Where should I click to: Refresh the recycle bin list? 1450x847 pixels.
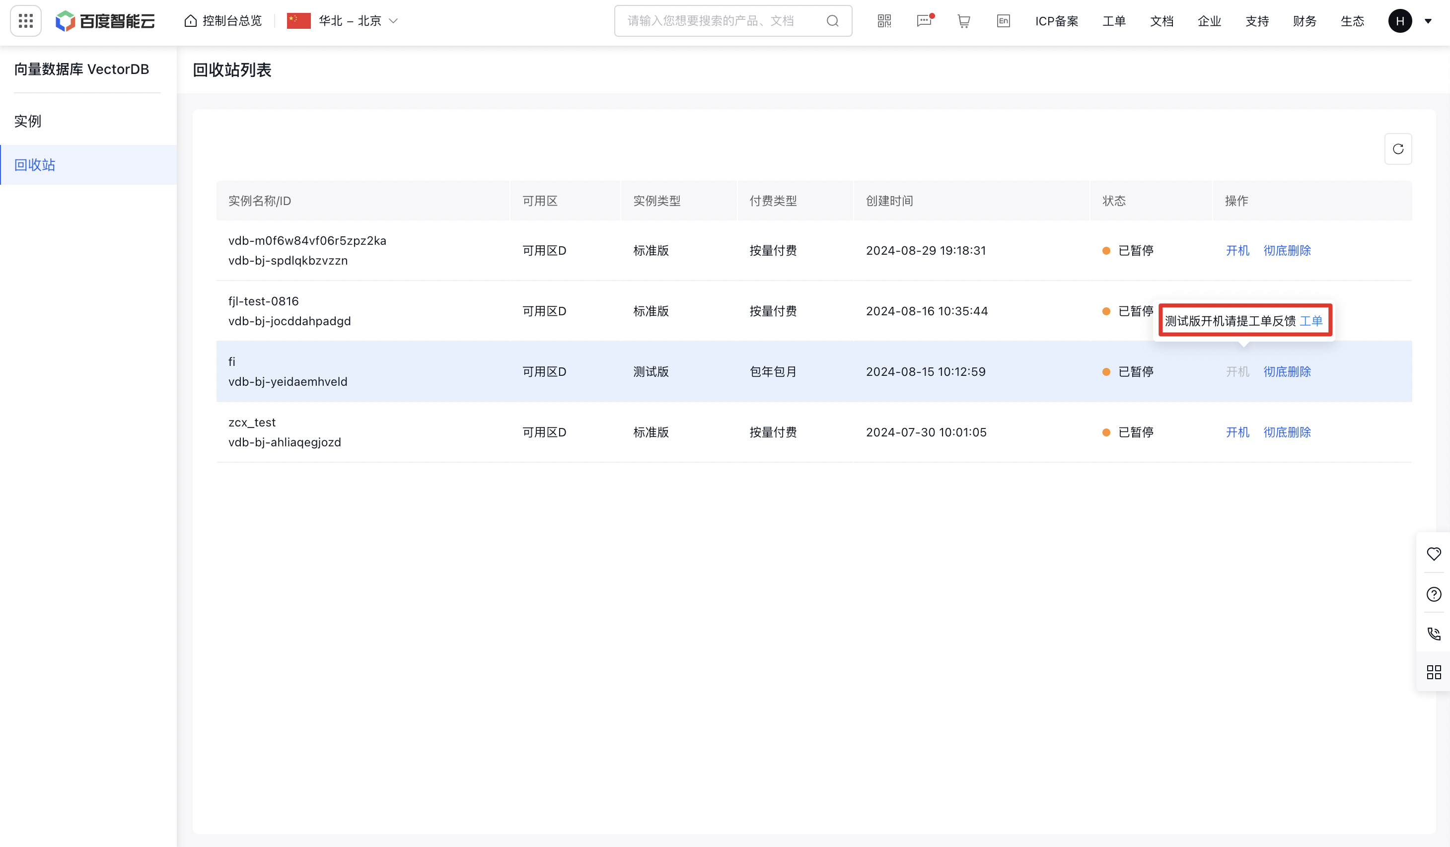(x=1398, y=149)
